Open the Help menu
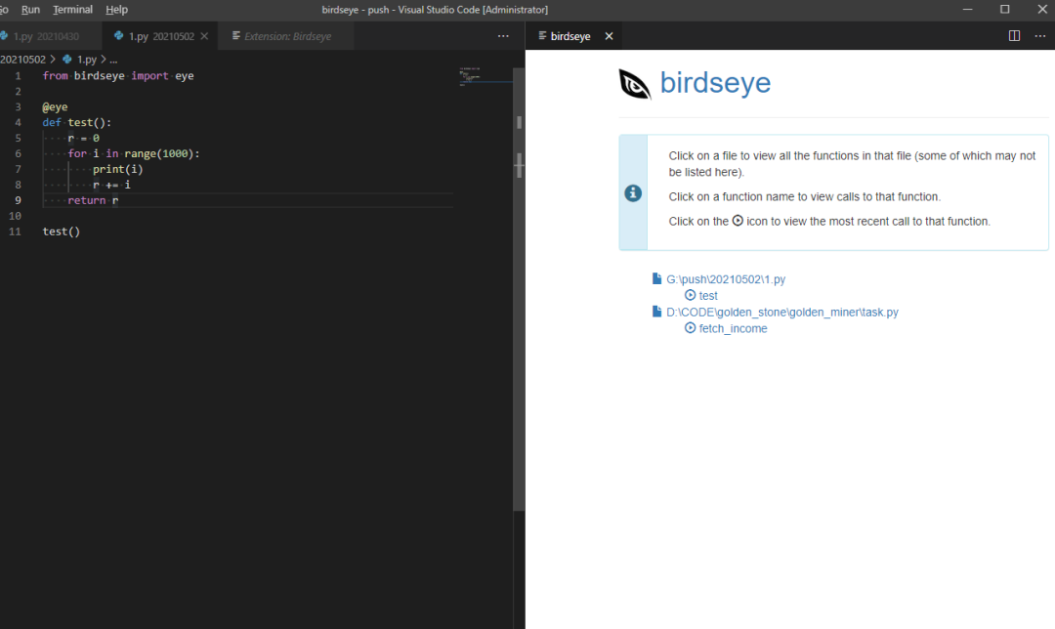This screenshot has width=1055, height=629. 116,10
